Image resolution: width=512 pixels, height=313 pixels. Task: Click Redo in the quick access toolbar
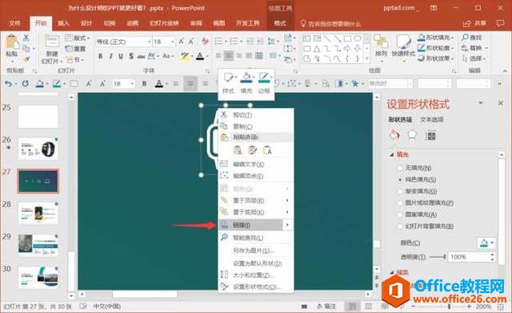[x=25, y=83]
